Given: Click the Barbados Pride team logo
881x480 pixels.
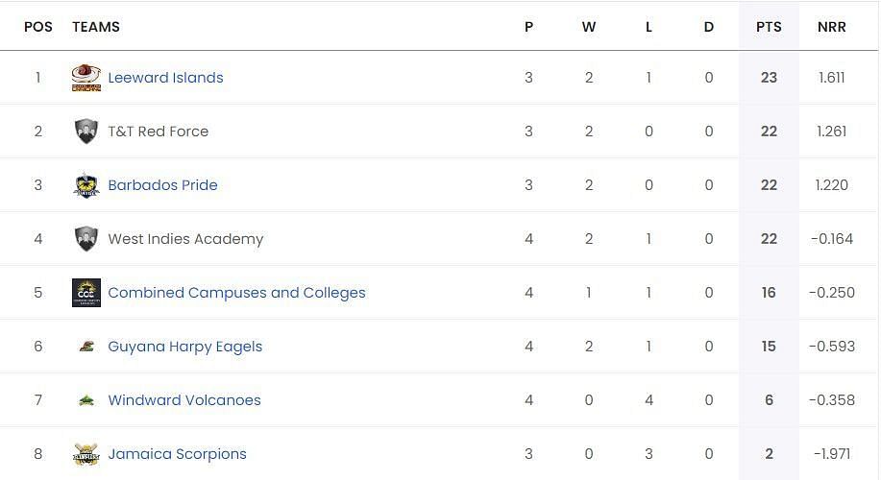Looking at the screenshot, I should (x=86, y=185).
